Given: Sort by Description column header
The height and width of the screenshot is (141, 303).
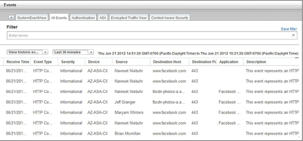Looking at the screenshot, I should (271, 62).
